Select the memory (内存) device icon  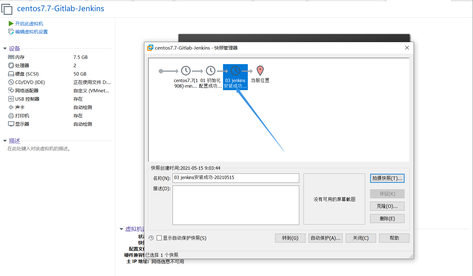pyautogui.click(x=11, y=57)
